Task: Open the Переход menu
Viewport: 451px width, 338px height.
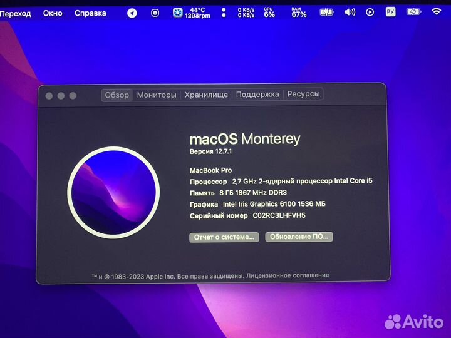Action: click(15, 14)
